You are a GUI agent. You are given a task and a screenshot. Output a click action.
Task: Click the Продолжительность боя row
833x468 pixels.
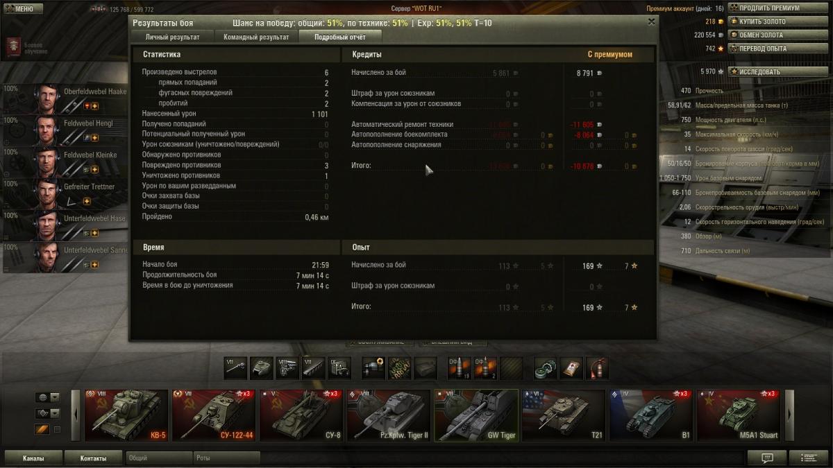pos(235,275)
